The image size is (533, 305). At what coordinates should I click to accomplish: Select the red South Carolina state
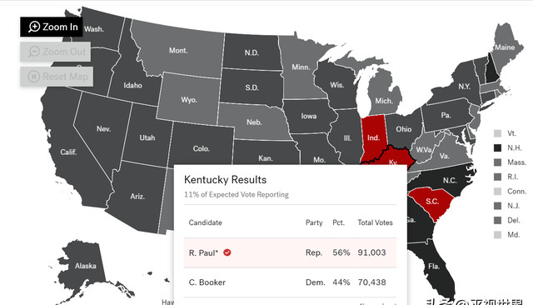pos(431,202)
